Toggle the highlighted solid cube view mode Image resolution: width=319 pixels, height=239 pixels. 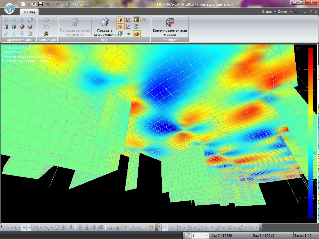point(120,20)
